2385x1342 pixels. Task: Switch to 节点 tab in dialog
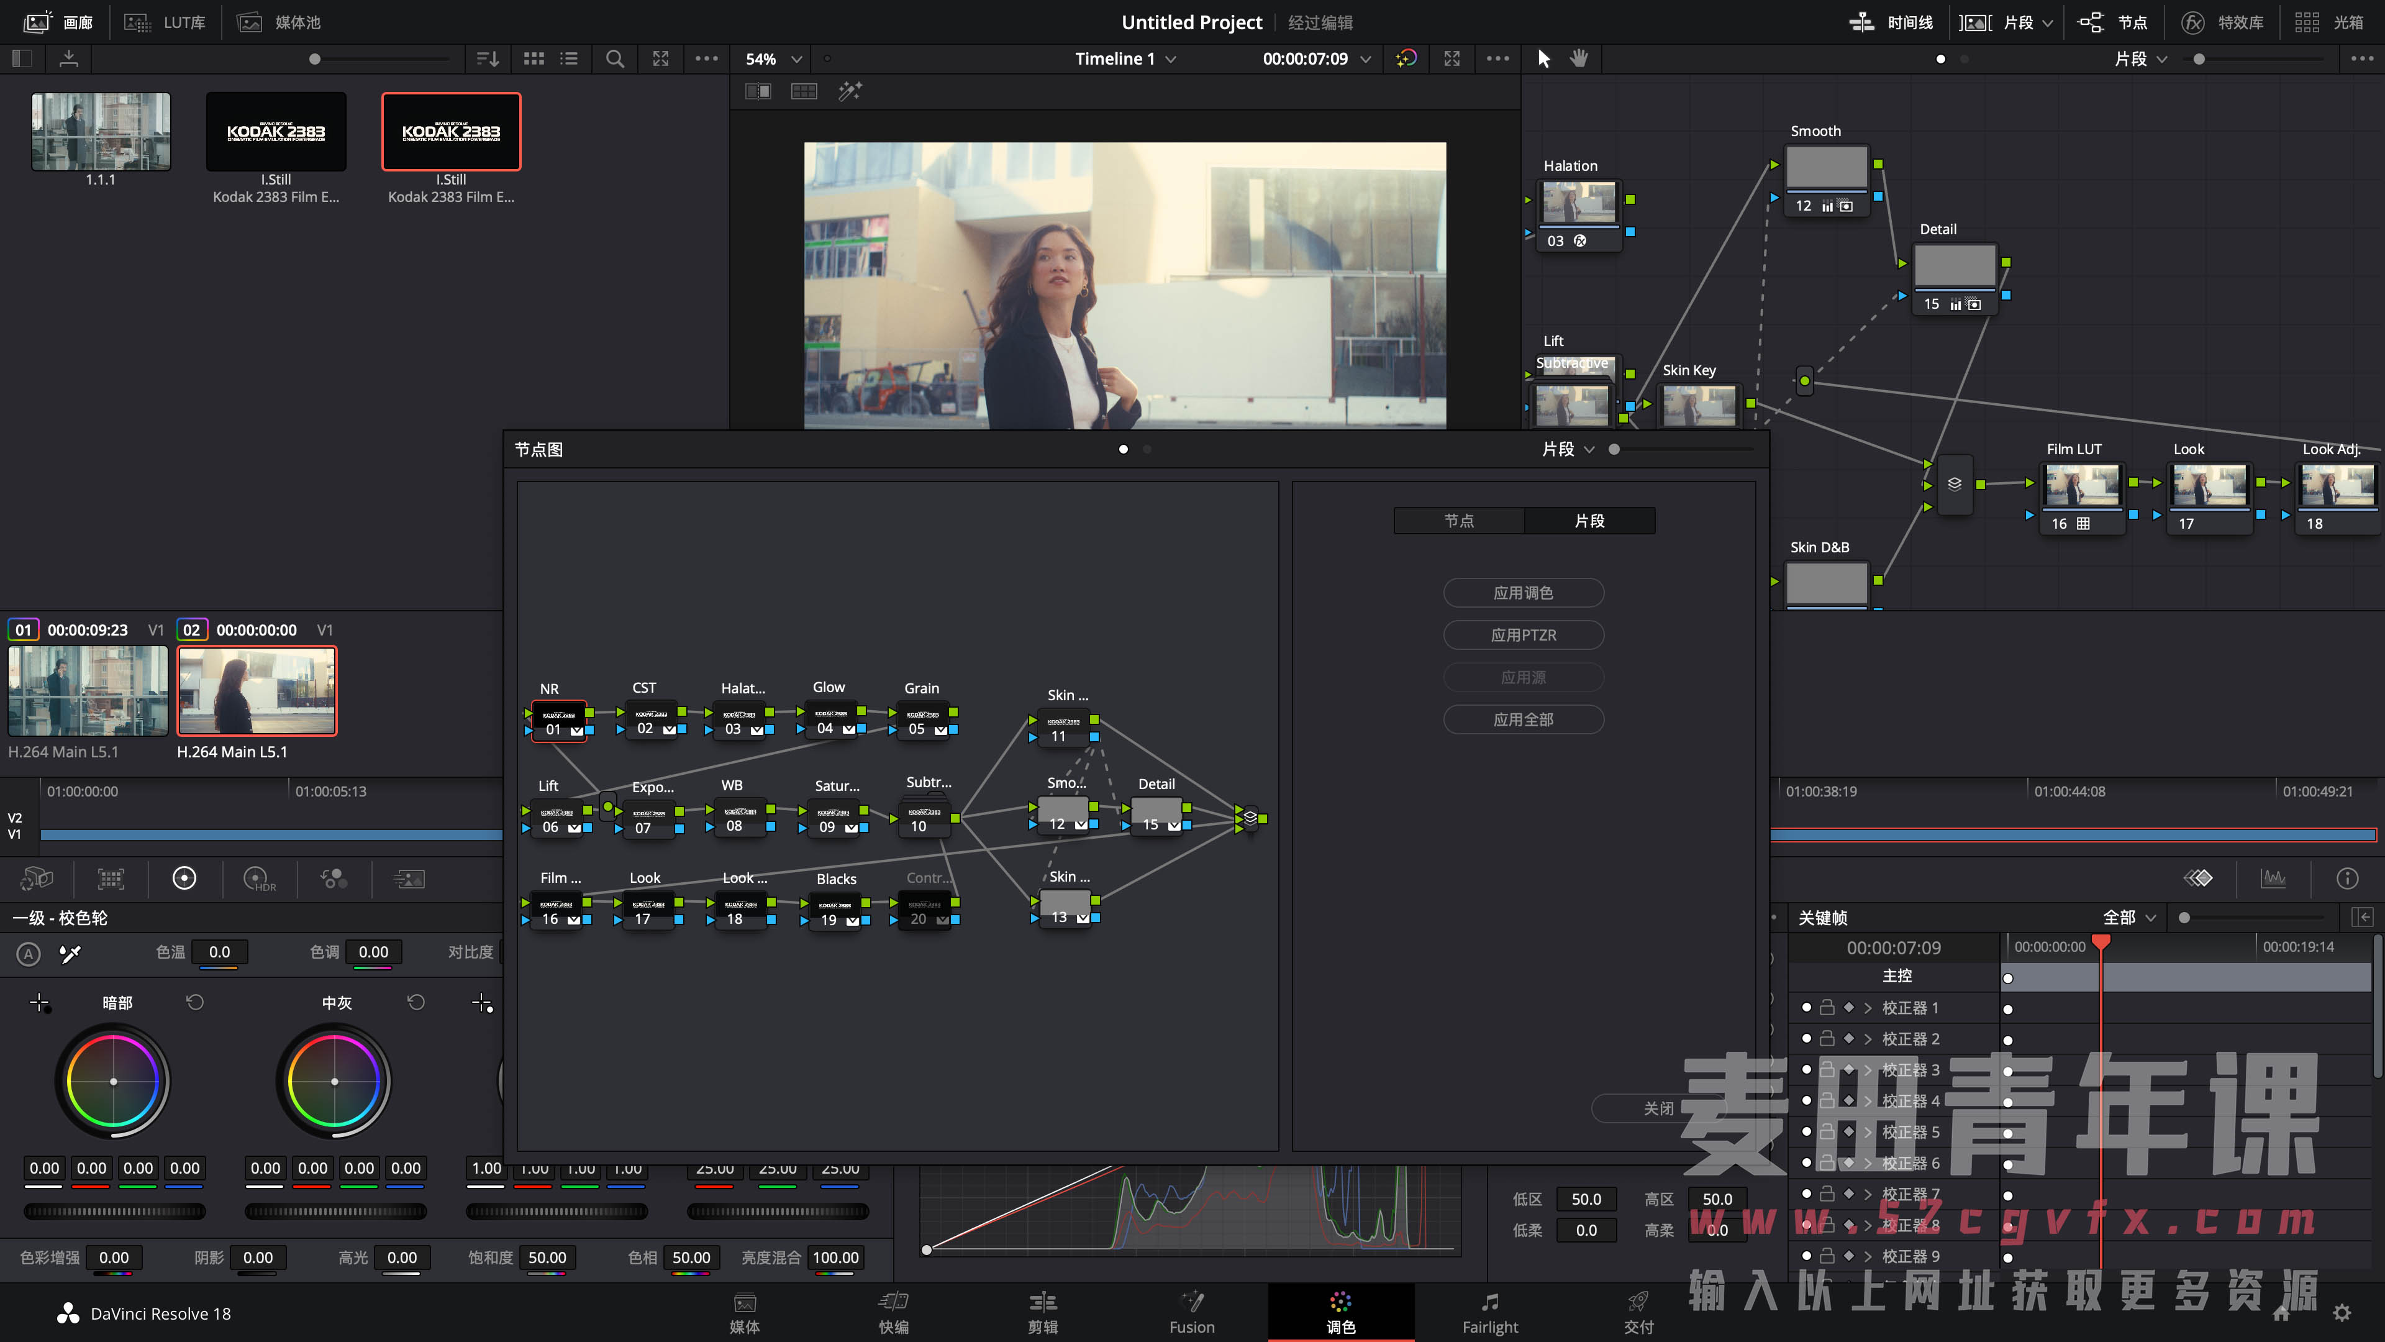click(1458, 521)
